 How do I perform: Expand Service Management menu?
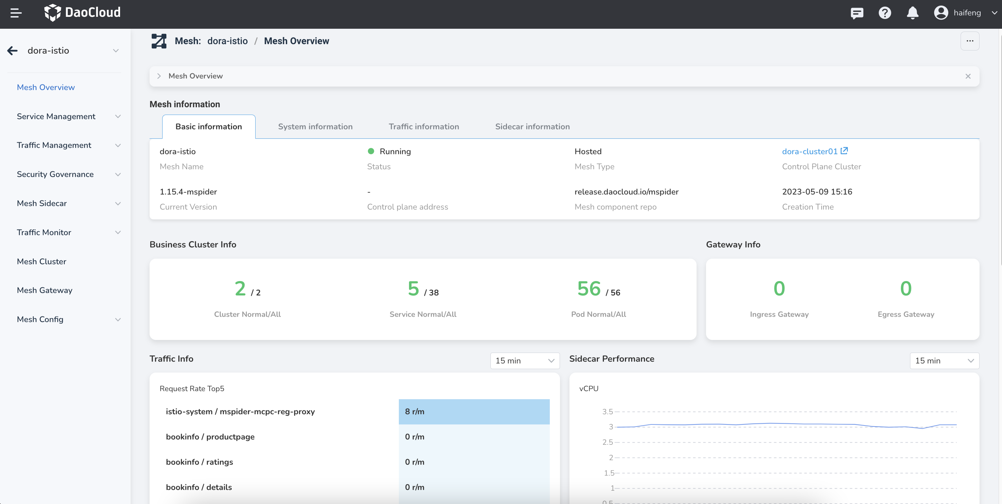pyautogui.click(x=68, y=116)
